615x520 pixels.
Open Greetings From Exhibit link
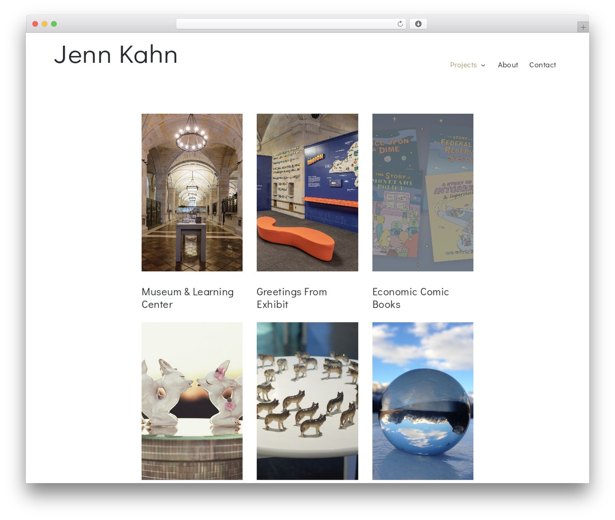292,298
